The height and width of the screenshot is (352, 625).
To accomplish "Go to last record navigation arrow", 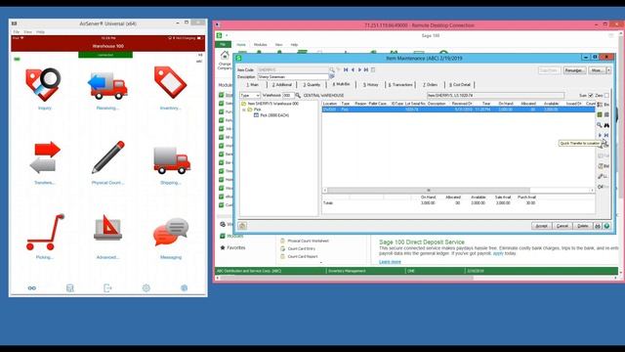I will [366, 69].
